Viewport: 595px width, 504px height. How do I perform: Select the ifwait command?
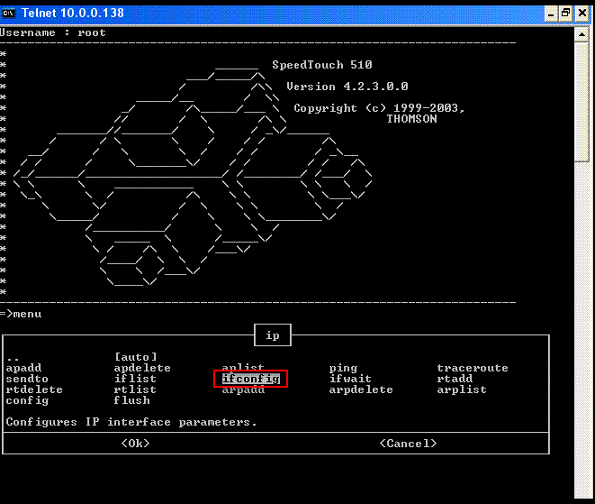pos(350,379)
